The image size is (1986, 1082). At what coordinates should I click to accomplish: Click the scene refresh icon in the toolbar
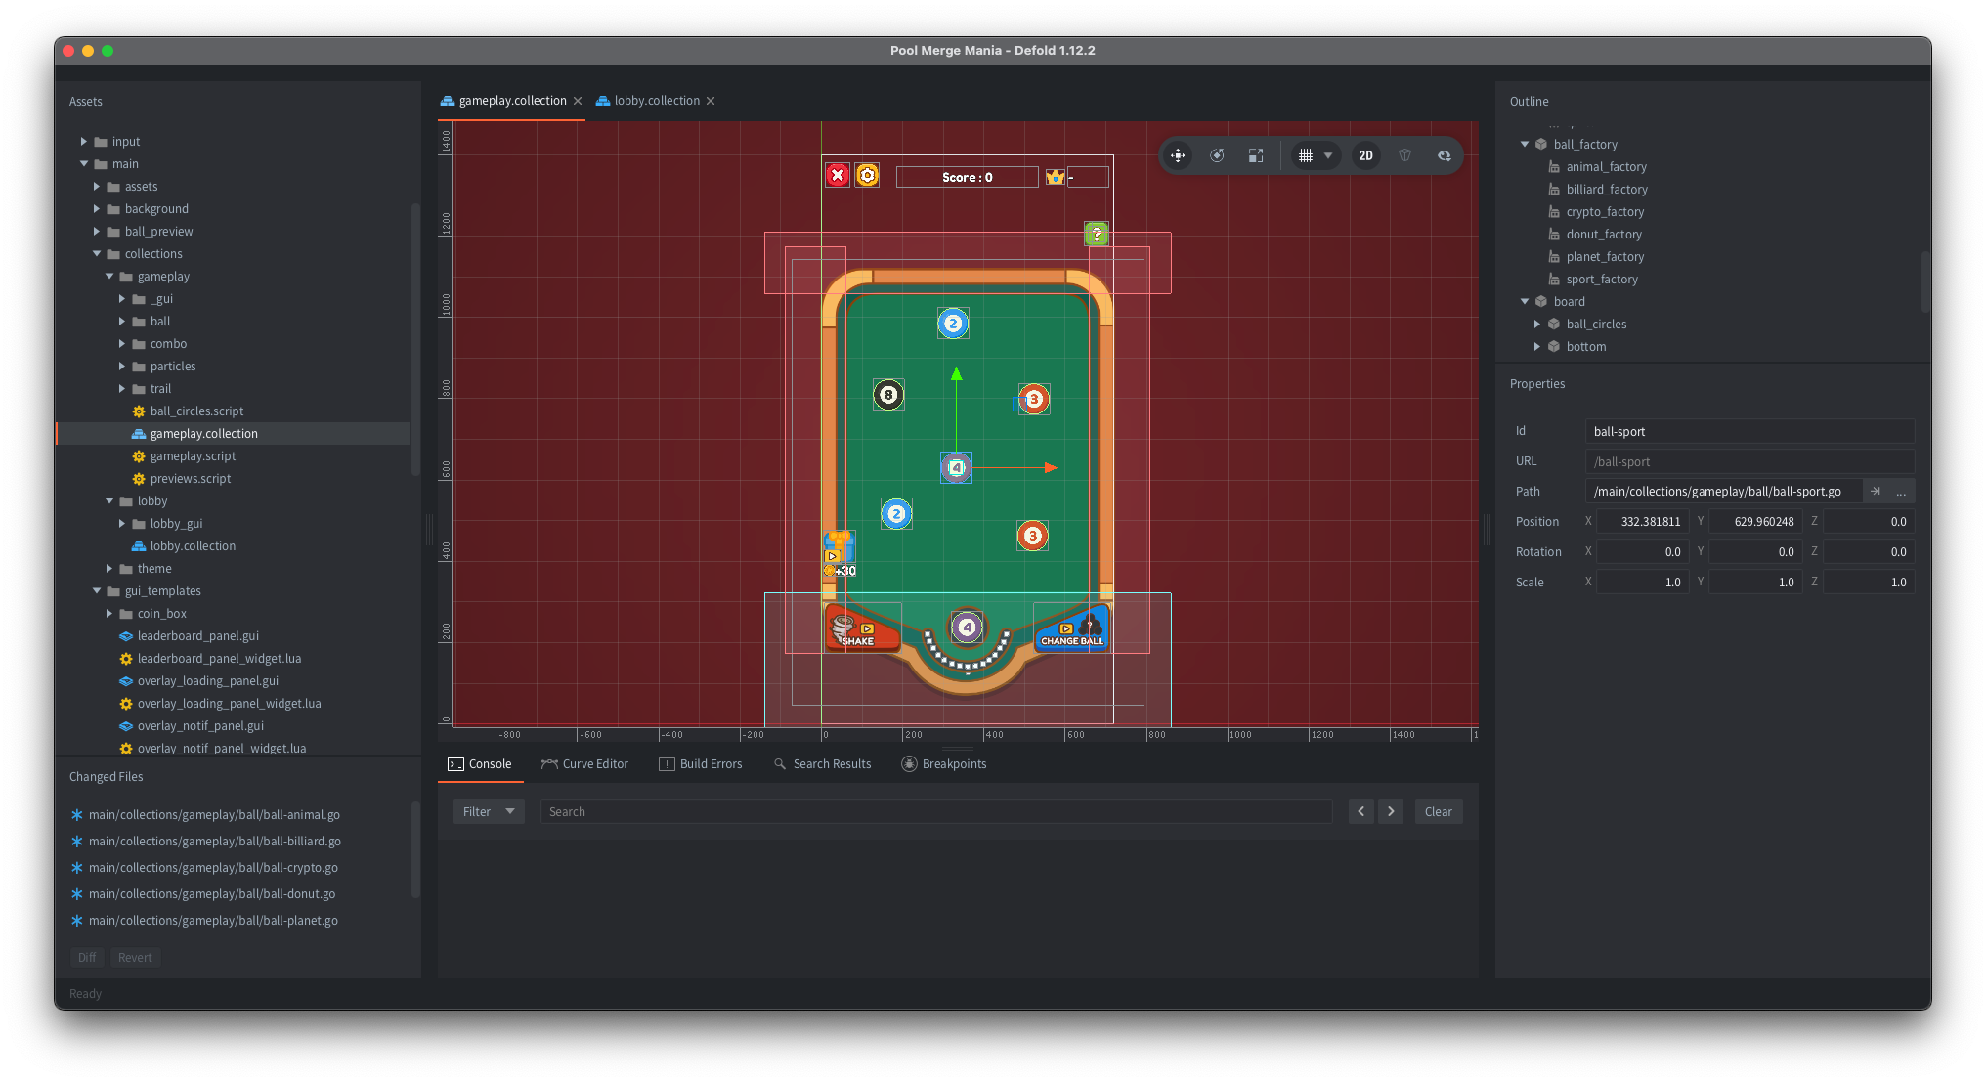pos(1446,155)
